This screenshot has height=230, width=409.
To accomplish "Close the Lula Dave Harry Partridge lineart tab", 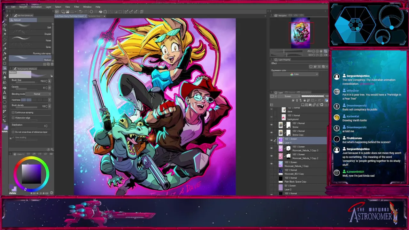I will click(85, 16).
